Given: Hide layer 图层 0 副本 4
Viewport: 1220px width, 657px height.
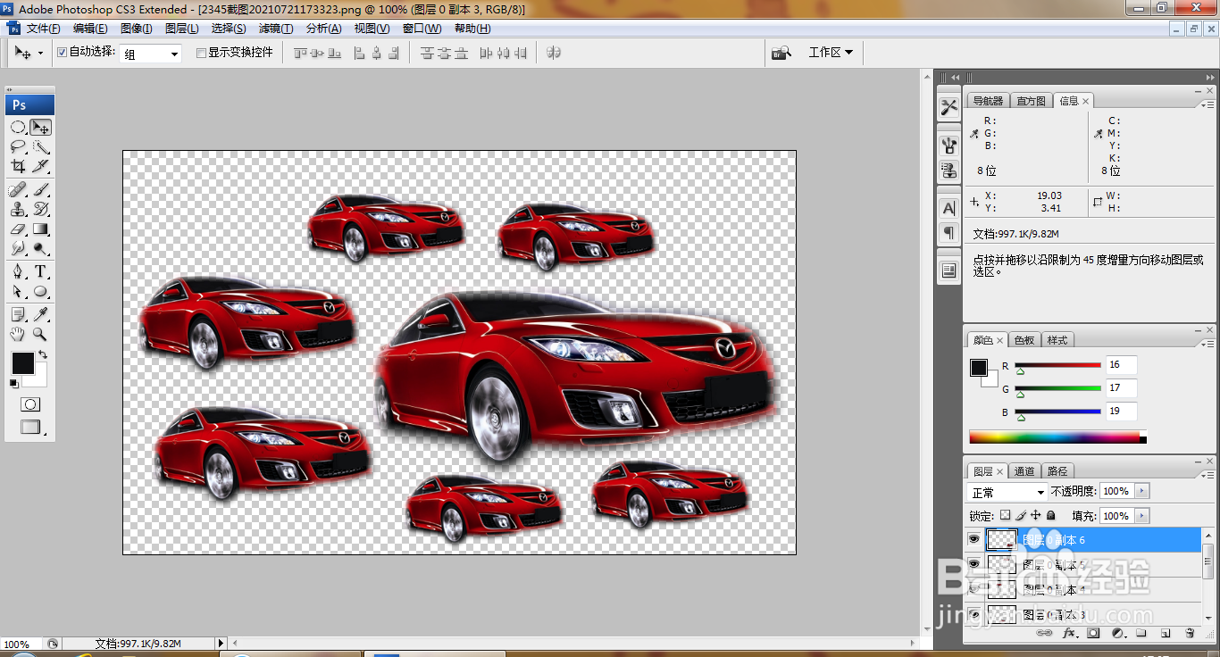Looking at the screenshot, I should pos(973,589).
